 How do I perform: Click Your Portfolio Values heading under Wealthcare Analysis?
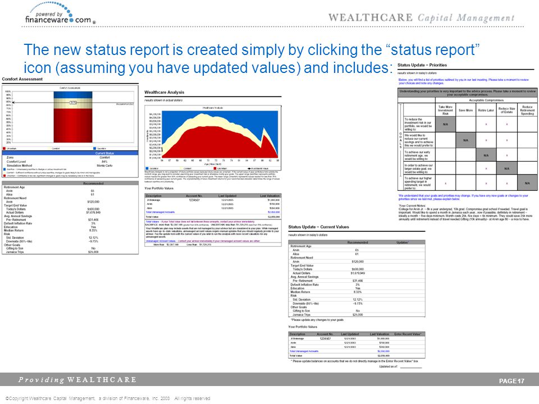pos(159,189)
